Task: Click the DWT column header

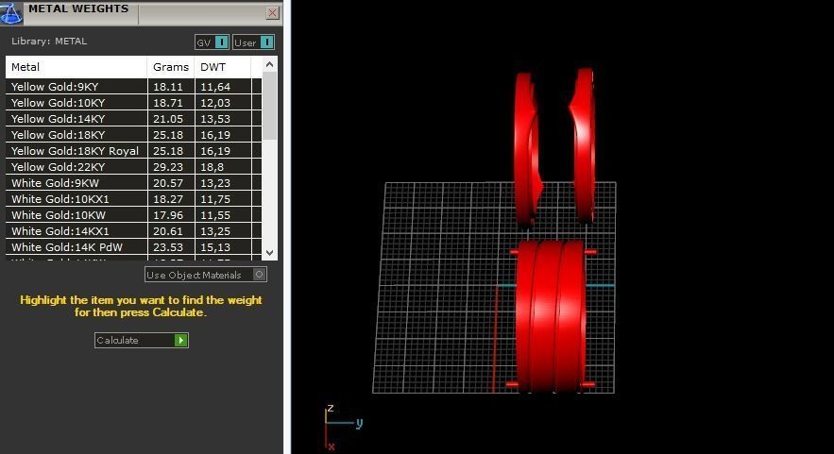Action: (222, 67)
